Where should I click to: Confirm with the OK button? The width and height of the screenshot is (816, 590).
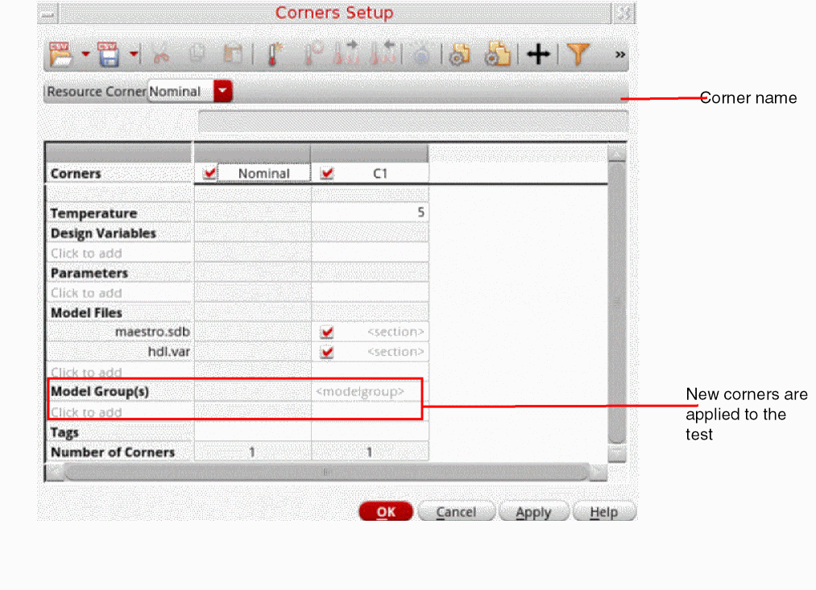pos(386,511)
